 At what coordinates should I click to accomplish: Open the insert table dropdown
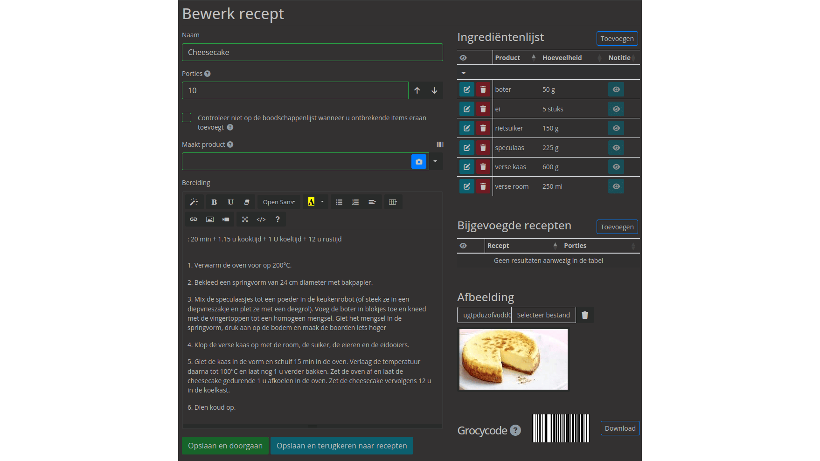[393, 202]
